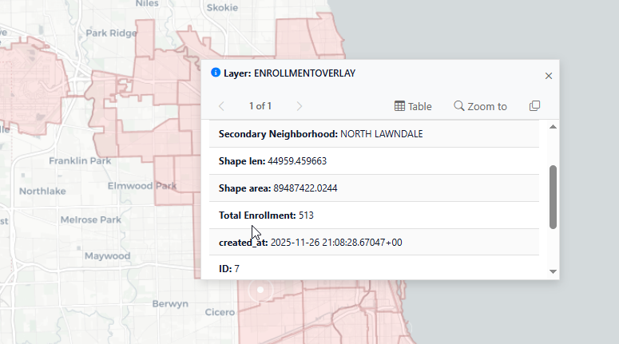Select the Secondary Neighborhood NORTH LAWNDALE row
This screenshot has height=344, width=619.
click(374, 134)
